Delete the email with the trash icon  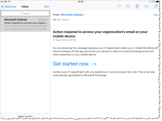pyautogui.click(x=137, y=7)
